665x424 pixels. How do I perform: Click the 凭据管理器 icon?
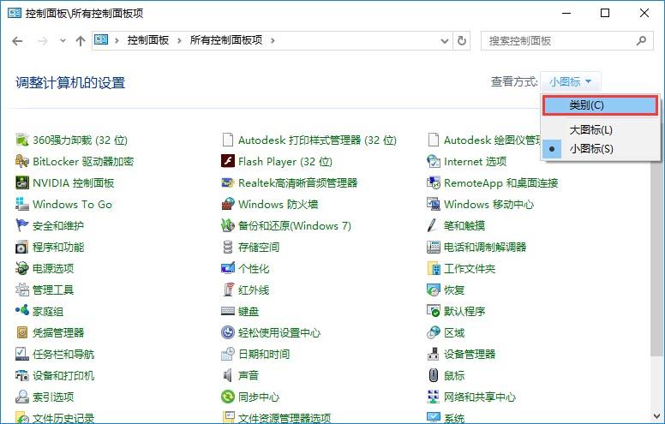tap(21, 332)
